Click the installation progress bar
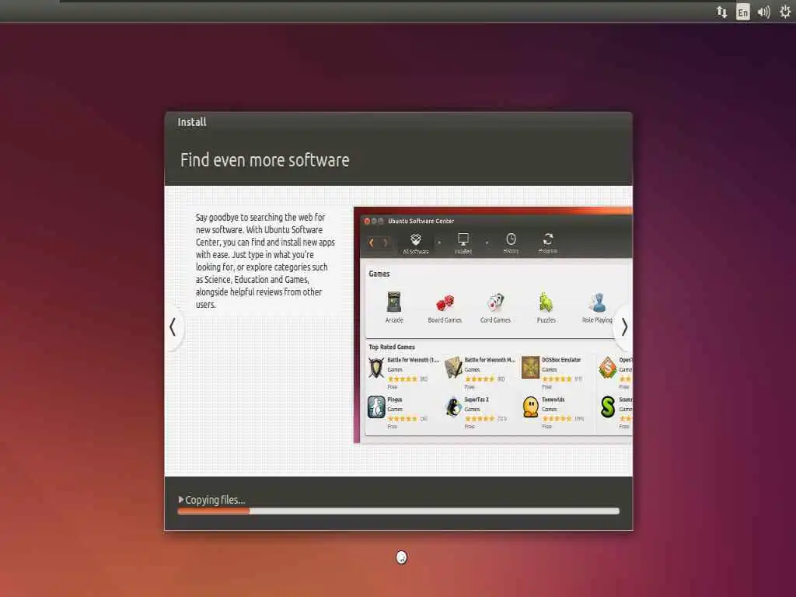 coord(399,511)
